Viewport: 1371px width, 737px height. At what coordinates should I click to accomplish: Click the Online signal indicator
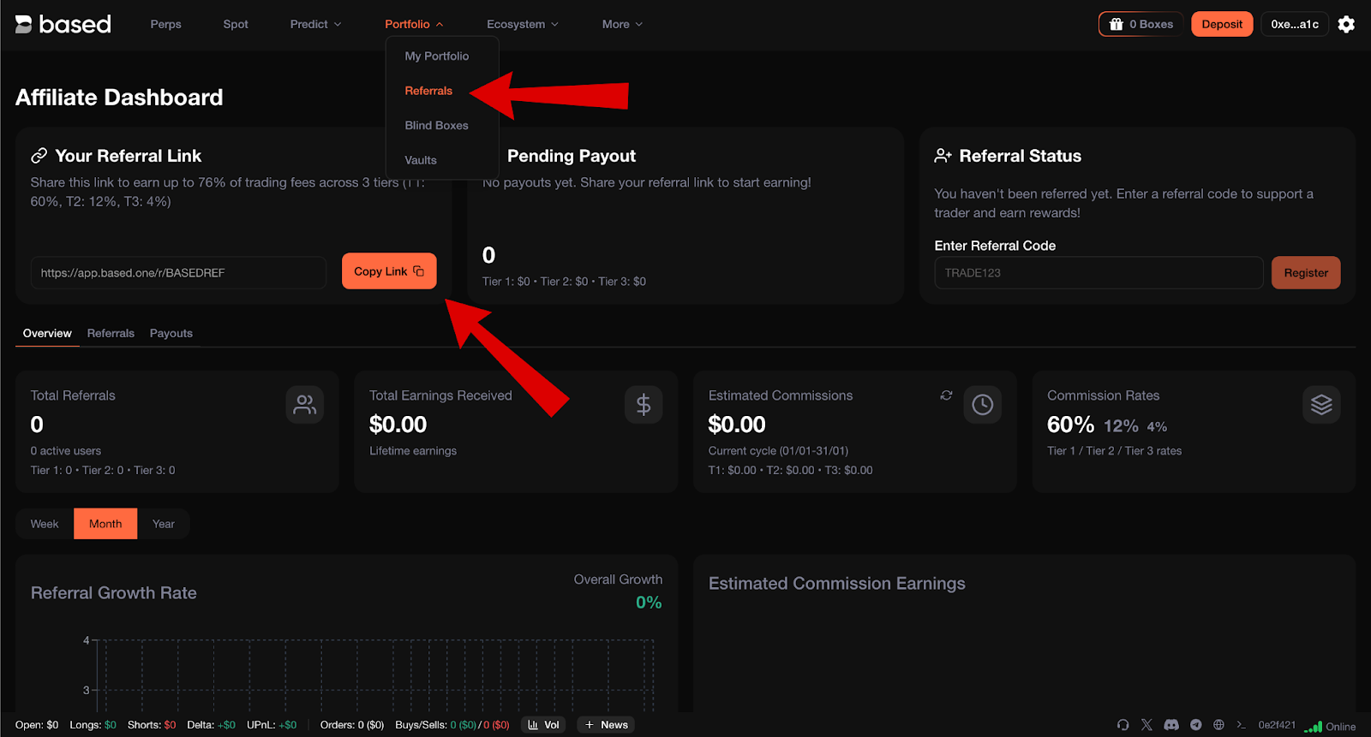point(1330,726)
